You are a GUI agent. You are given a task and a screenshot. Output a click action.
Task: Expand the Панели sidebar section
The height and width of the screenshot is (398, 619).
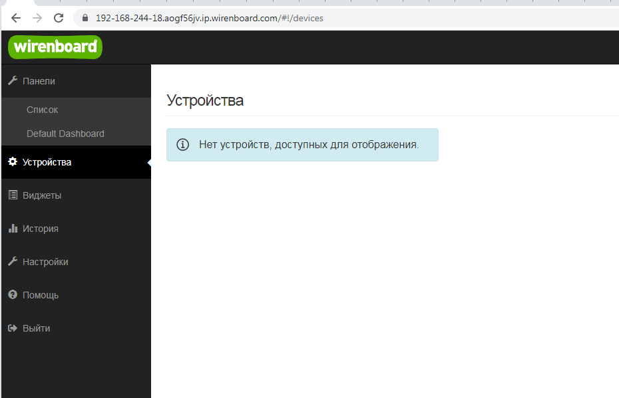(39, 81)
